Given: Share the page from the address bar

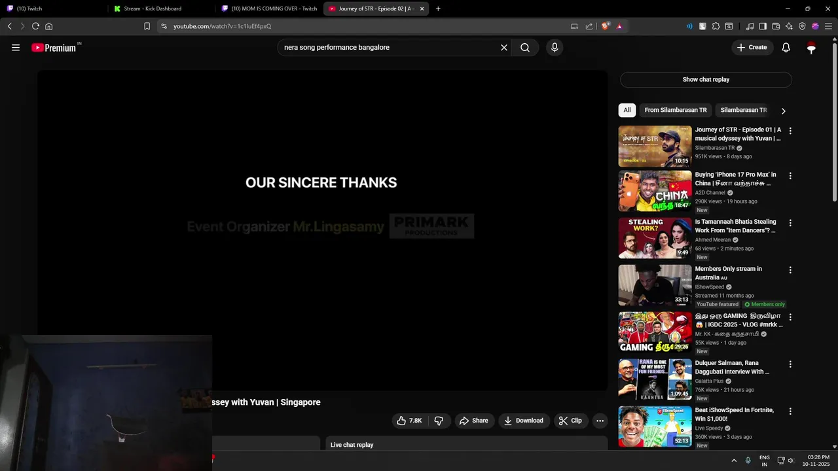Looking at the screenshot, I should (x=589, y=26).
